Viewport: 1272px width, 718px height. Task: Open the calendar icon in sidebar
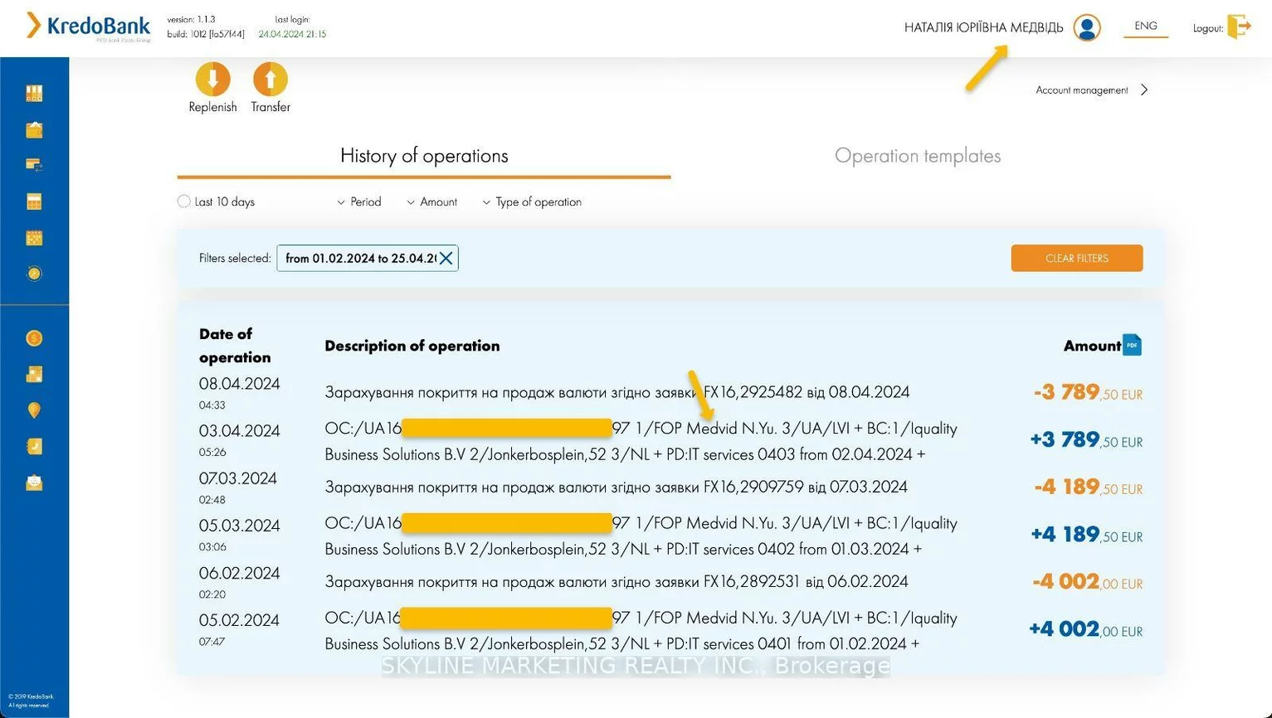pyautogui.click(x=34, y=238)
